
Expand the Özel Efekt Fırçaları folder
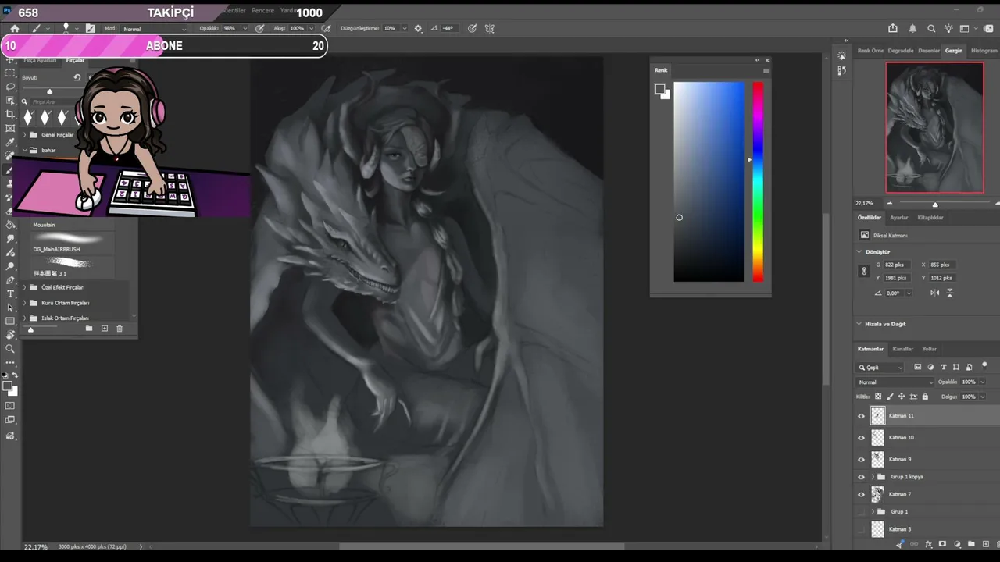(x=24, y=287)
